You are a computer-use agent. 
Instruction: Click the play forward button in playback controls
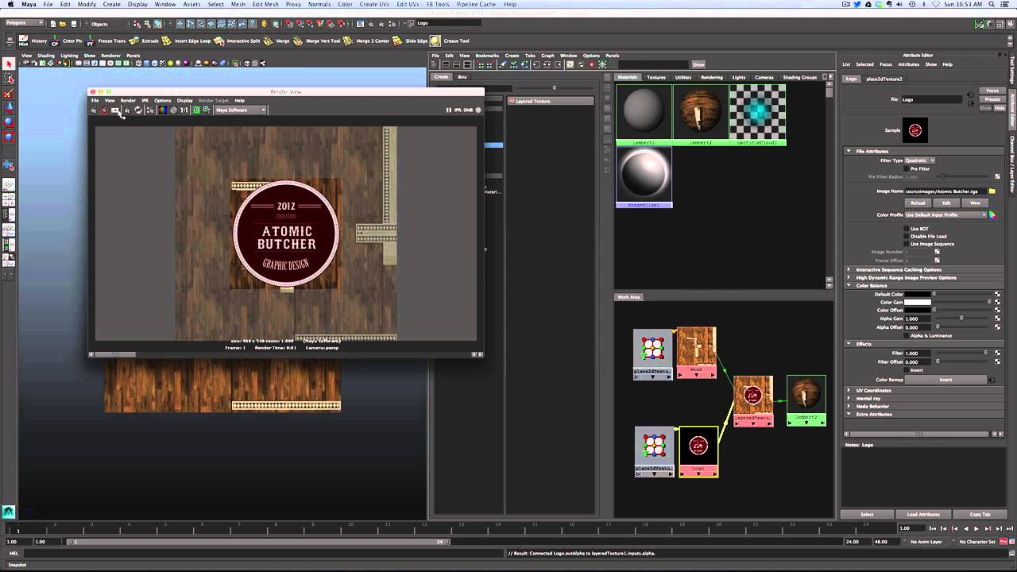pyautogui.click(x=976, y=528)
